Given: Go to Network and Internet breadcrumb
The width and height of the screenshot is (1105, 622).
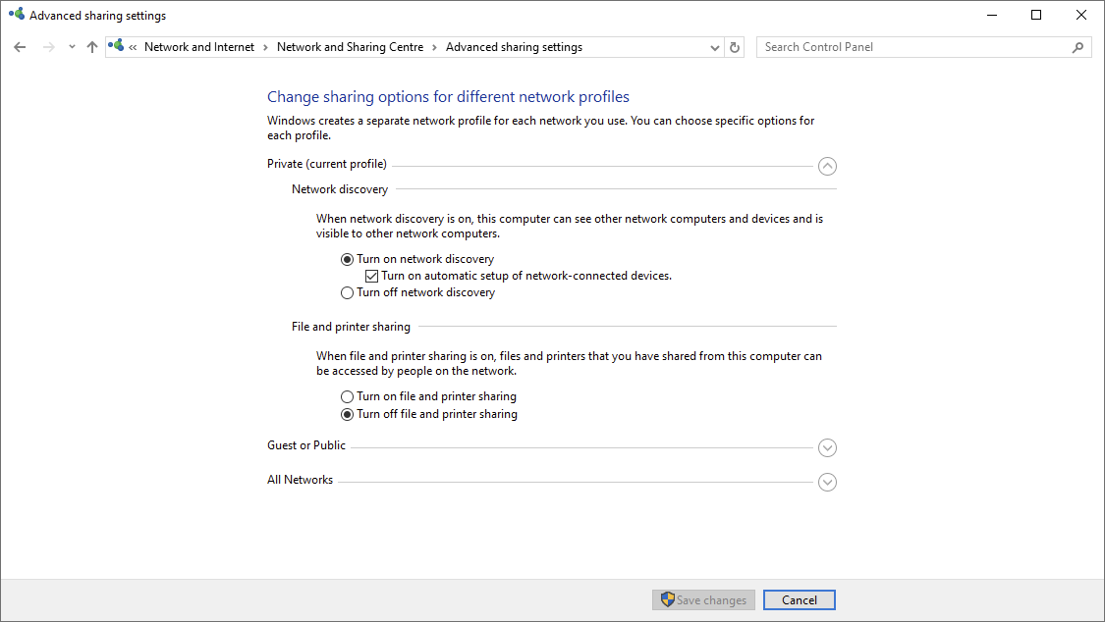Looking at the screenshot, I should pyautogui.click(x=198, y=47).
